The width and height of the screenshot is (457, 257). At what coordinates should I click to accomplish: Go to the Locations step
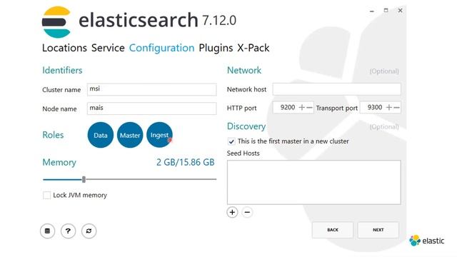coord(64,48)
